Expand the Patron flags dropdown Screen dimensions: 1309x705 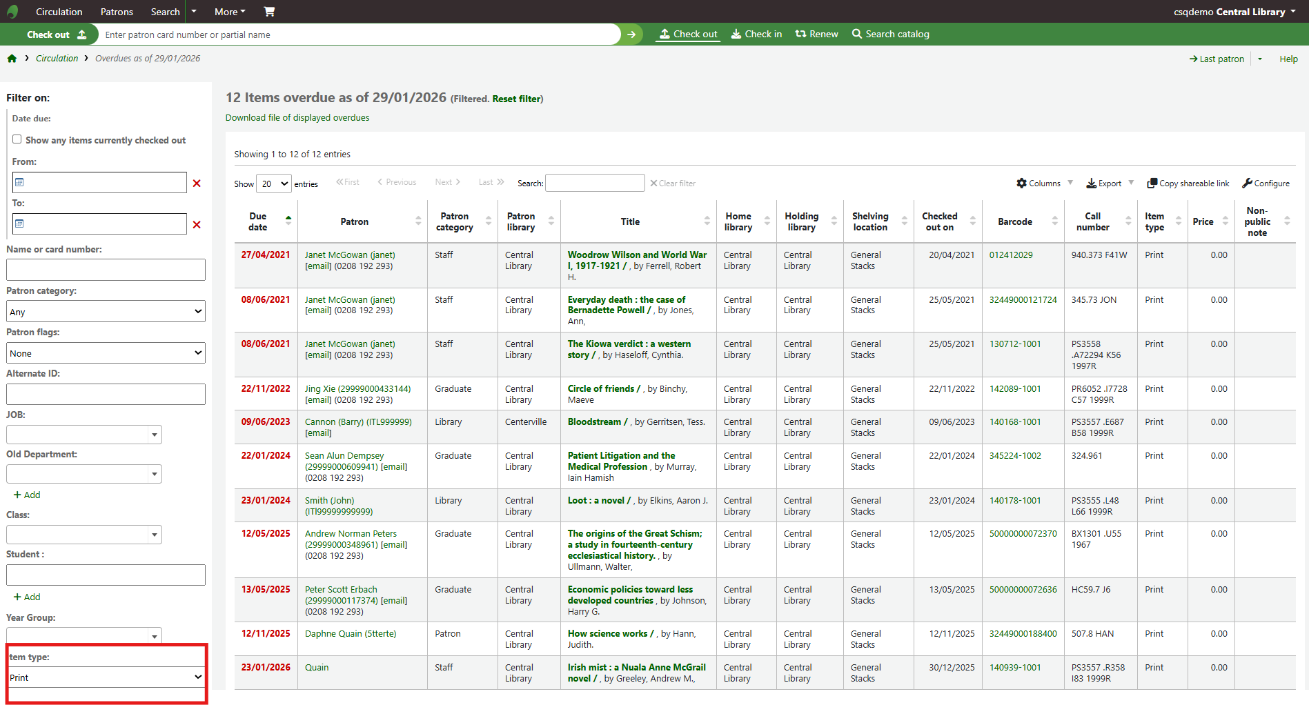point(106,353)
